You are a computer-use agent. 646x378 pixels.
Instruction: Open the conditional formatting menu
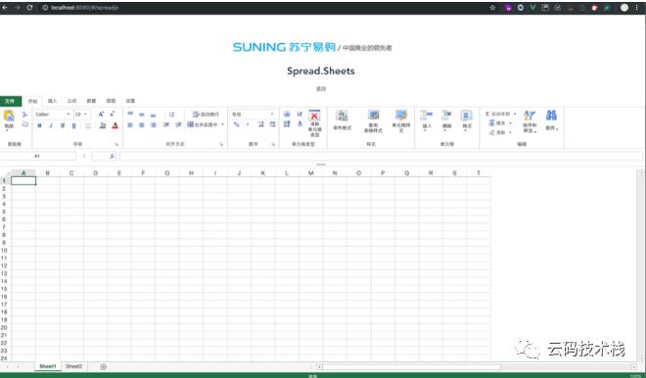tap(342, 119)
